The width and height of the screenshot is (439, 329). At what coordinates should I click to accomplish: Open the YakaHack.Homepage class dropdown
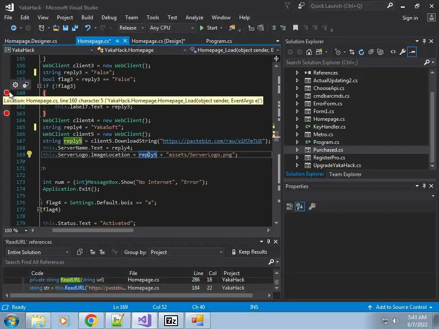pos(141,50)
